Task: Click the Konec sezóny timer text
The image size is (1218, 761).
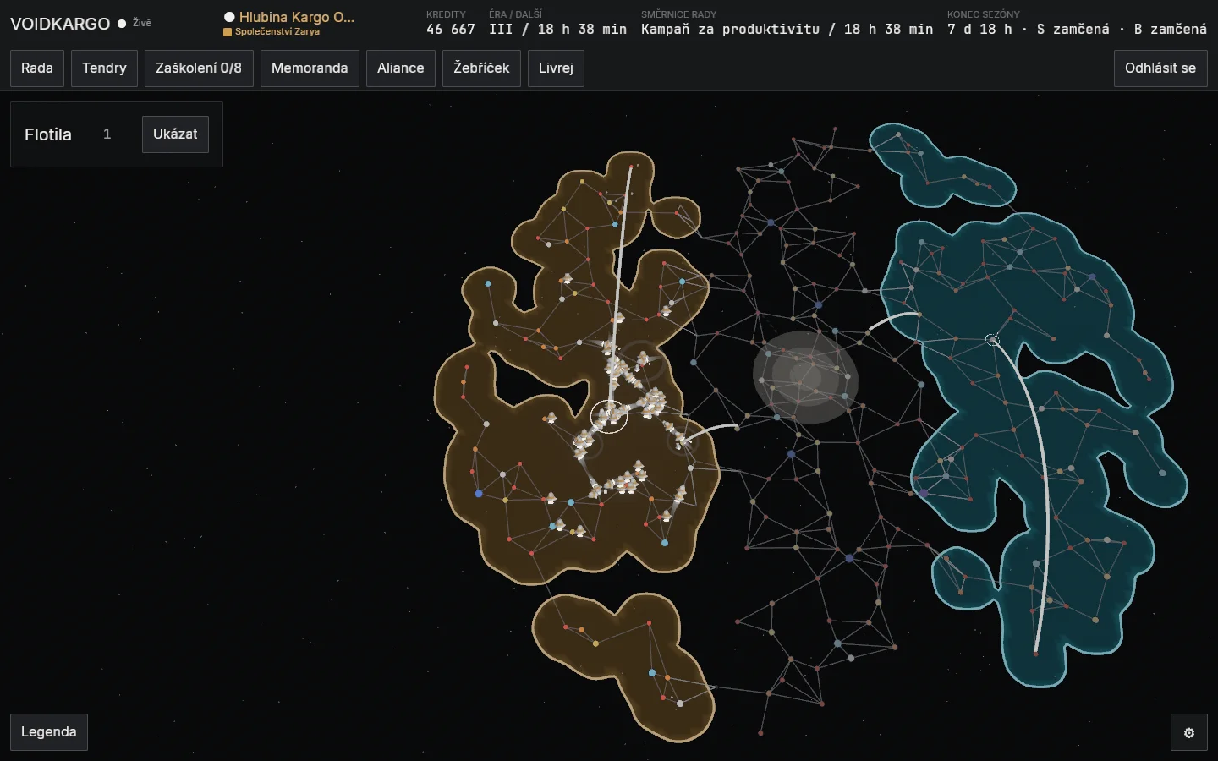Action: pyautogui.click(x=1077, y=29)
